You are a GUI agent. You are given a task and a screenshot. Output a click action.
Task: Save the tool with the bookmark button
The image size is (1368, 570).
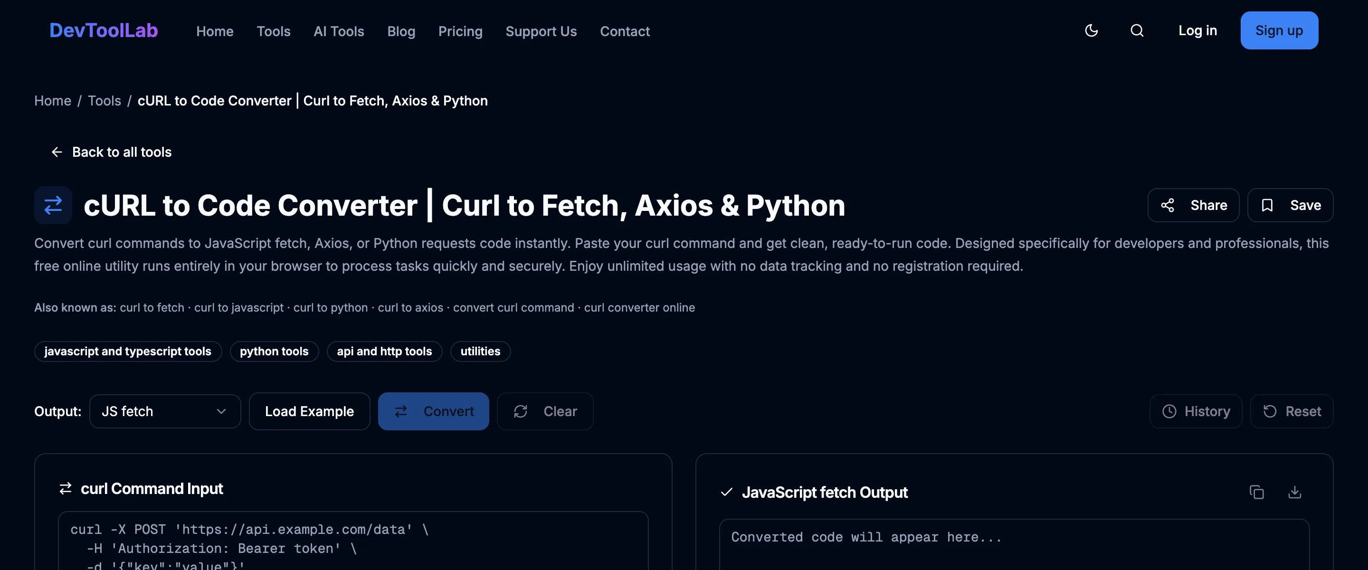tap(1290, 205)
